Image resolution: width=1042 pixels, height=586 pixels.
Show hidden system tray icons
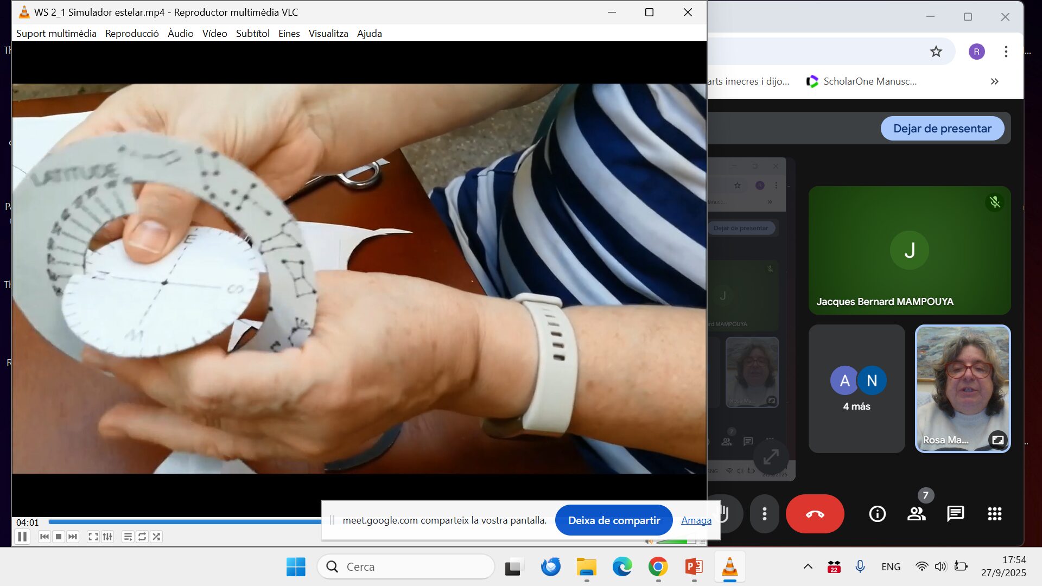click(808, 566)
